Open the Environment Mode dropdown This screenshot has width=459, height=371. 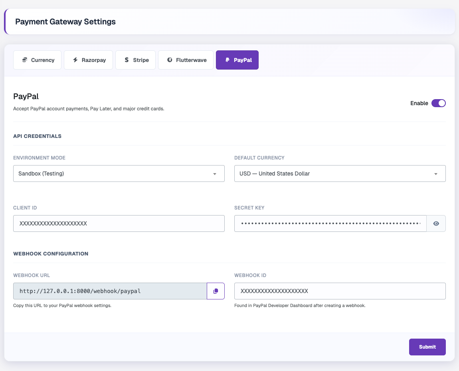tap(119, 174)
